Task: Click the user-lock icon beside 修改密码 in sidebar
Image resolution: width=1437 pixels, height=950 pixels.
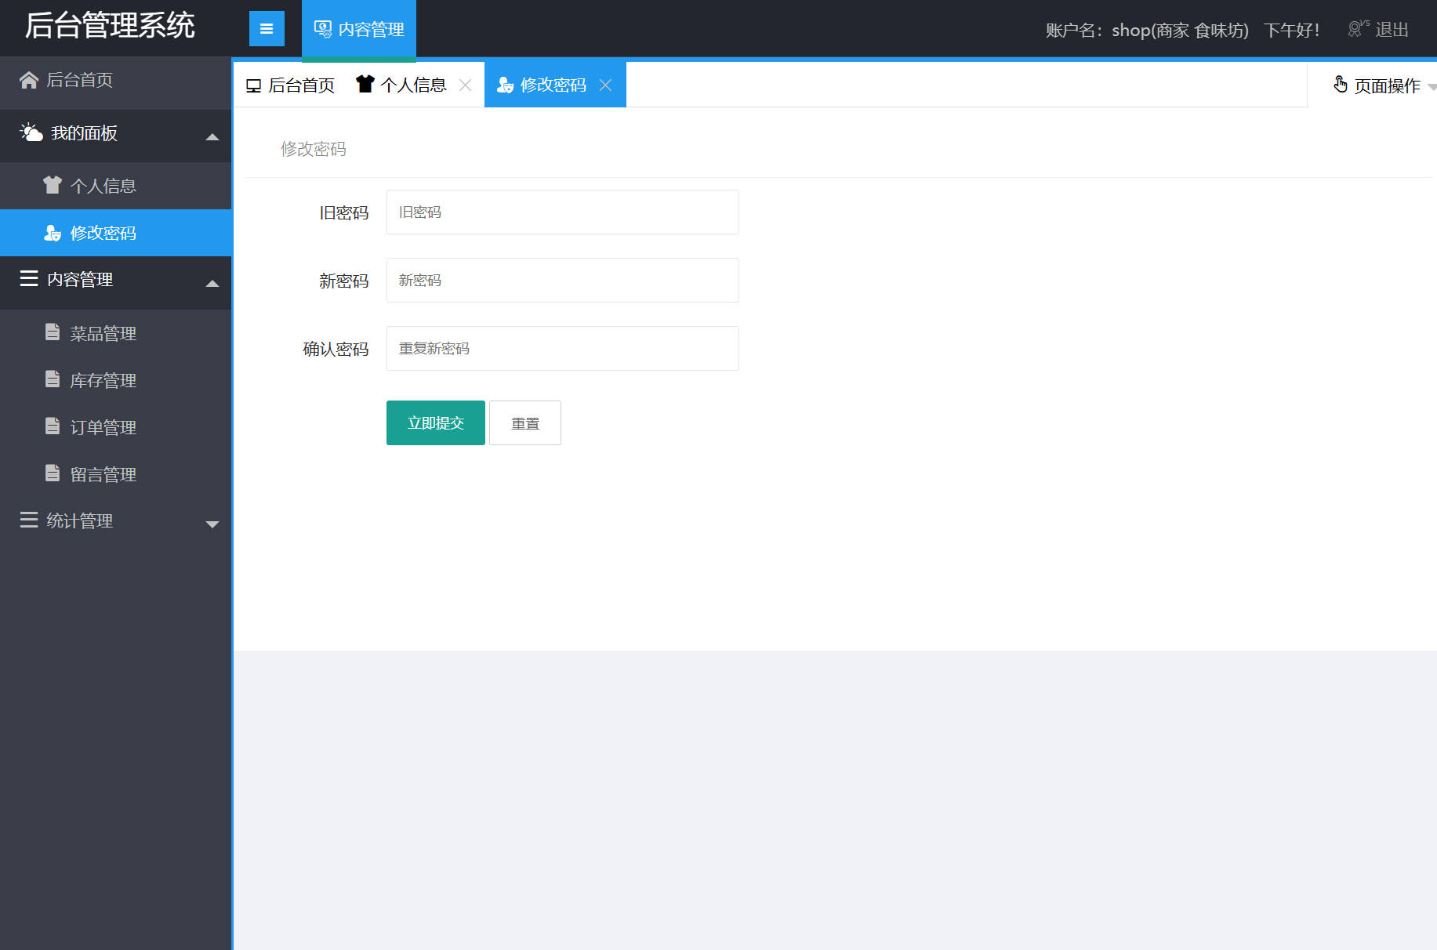Action: pos(53,233)
